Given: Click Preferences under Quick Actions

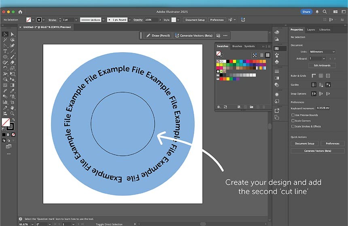Looking at the screenshot, I should tap(333, 144).
